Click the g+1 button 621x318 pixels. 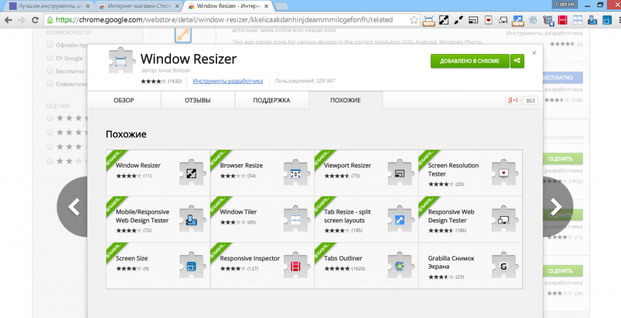(513, 101)
